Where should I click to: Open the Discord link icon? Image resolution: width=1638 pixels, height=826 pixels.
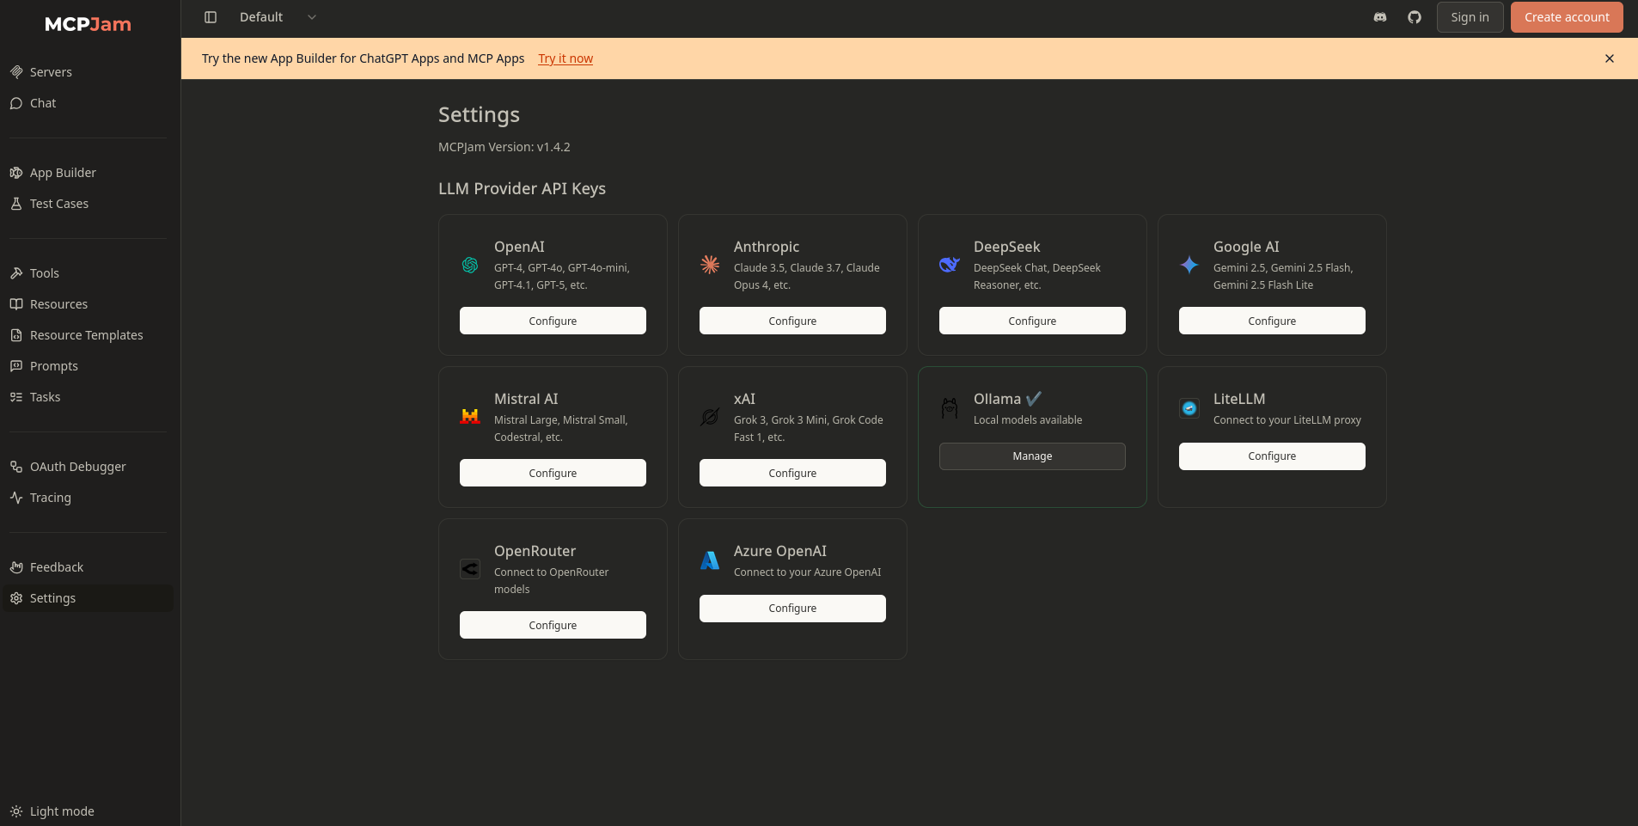coord(1380,17)
